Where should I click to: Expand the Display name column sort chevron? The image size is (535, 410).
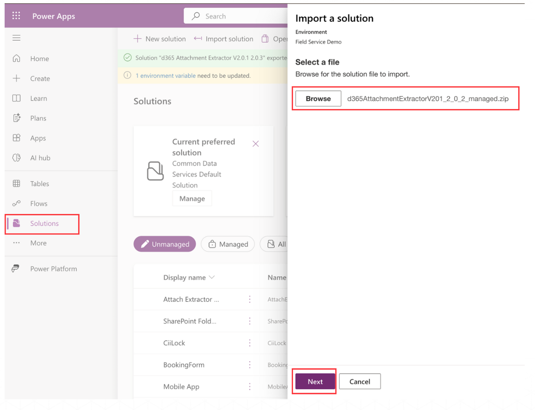coord(211,277)
